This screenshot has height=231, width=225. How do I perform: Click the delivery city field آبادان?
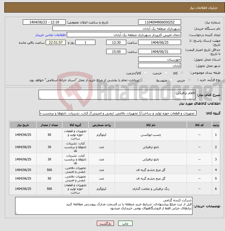160,66
